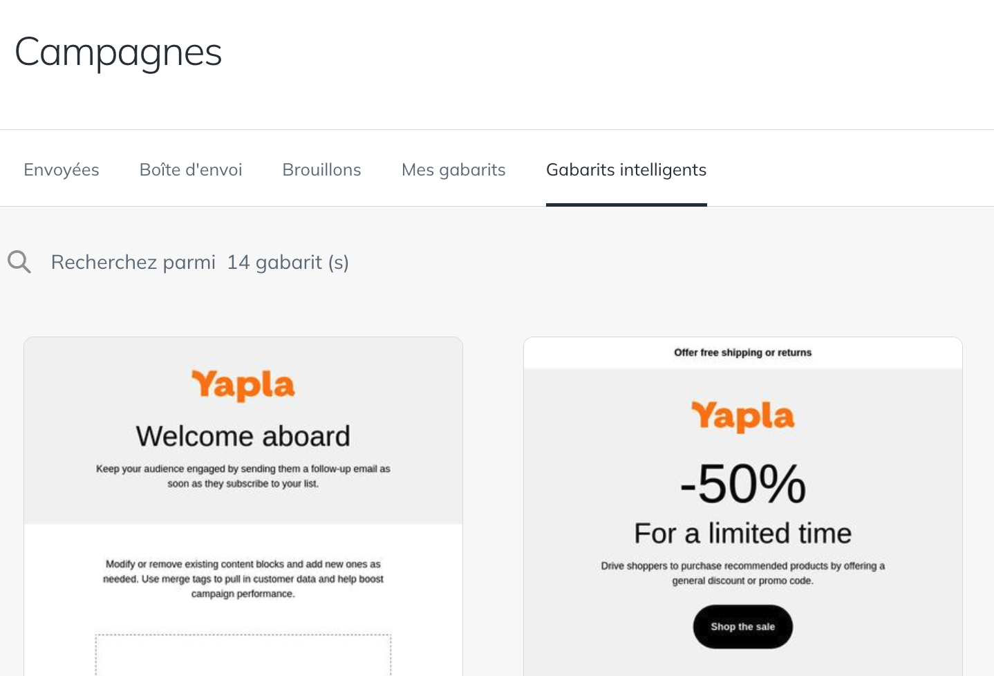The height and width of the screenshot is (676, 994).
Task: Focus the "Recherchez parmi 14 gabarit(s)" search field
Action: coord(200,262)
